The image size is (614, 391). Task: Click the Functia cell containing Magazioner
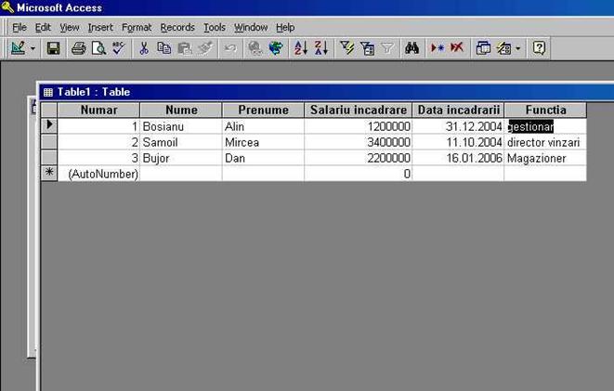coord(544,158)
